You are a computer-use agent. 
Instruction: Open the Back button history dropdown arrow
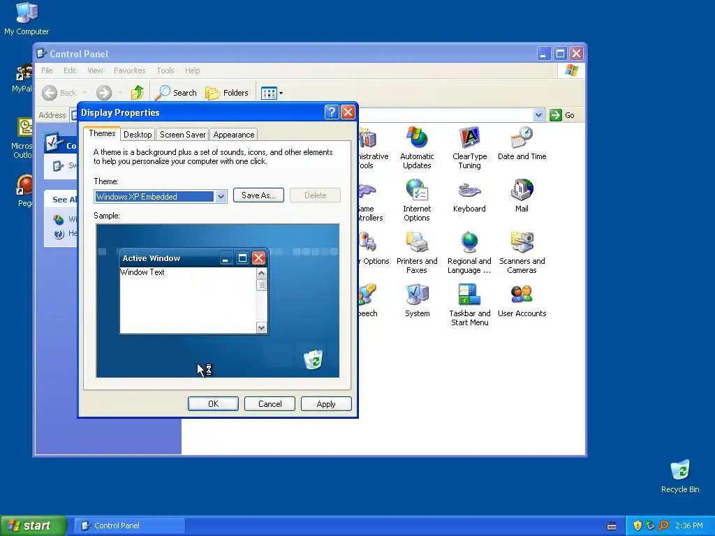[x=84, y=93]
